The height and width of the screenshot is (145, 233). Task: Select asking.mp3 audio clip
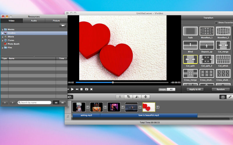click(86, 115)
